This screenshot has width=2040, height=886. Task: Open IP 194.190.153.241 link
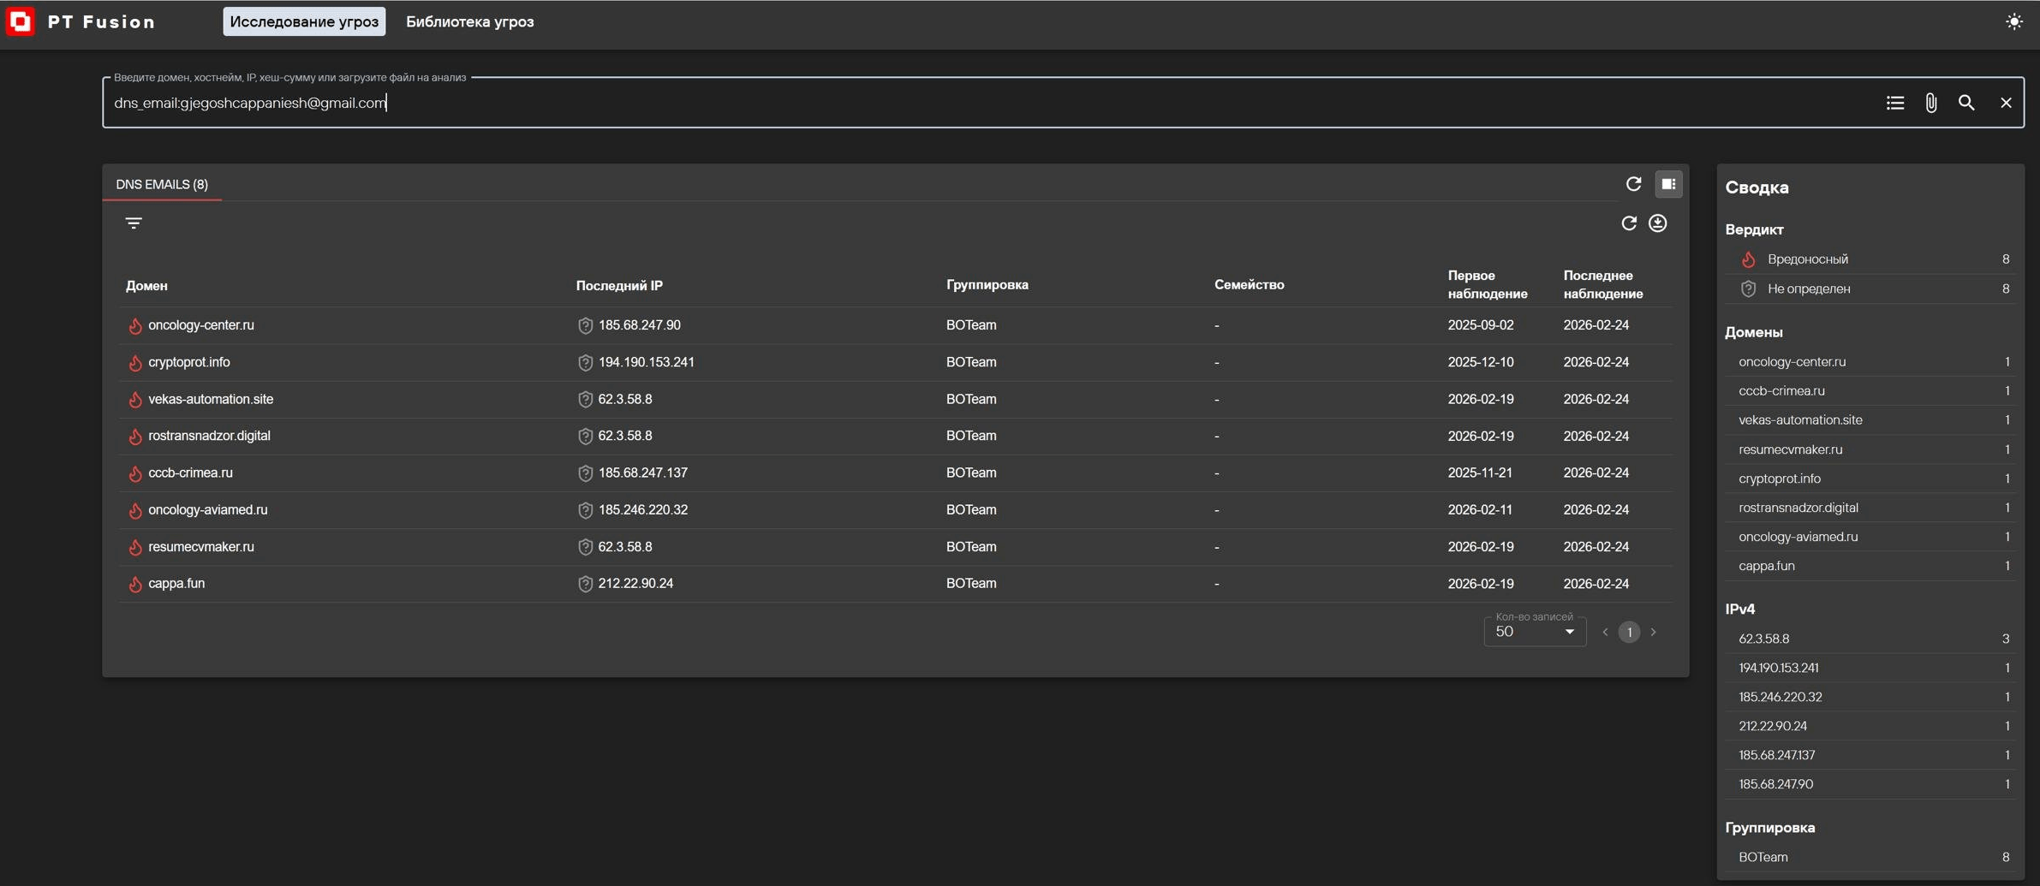tap(646, 362)
